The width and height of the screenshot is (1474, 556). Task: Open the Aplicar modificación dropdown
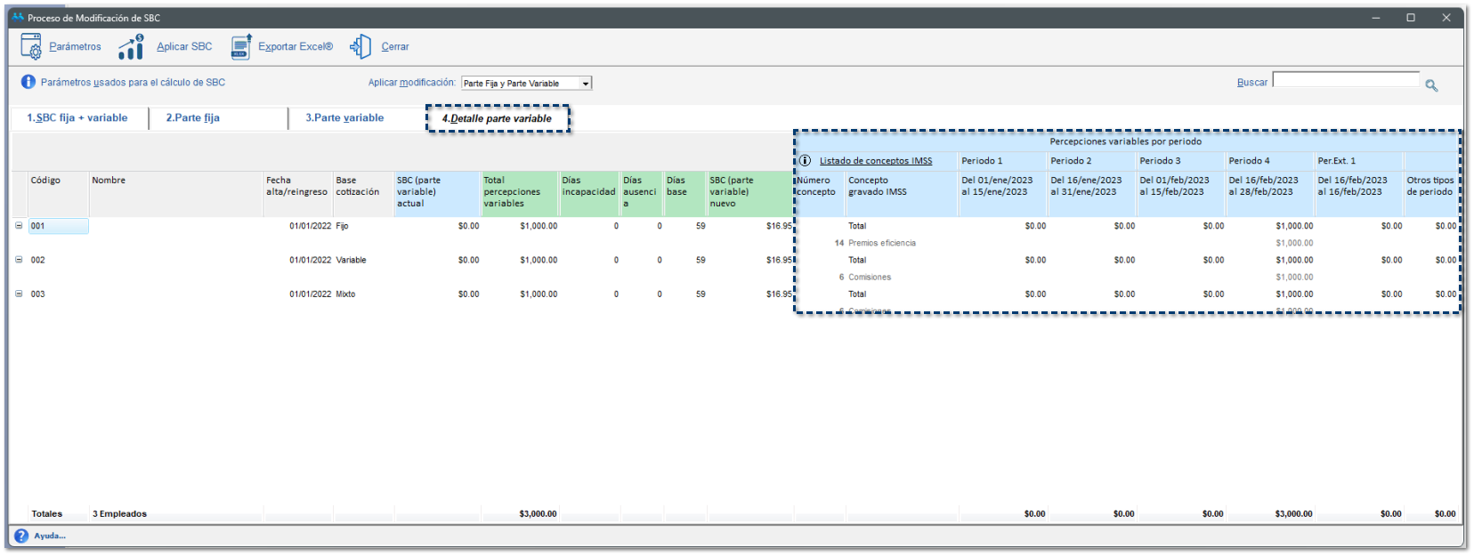click(x=585, y=84)
